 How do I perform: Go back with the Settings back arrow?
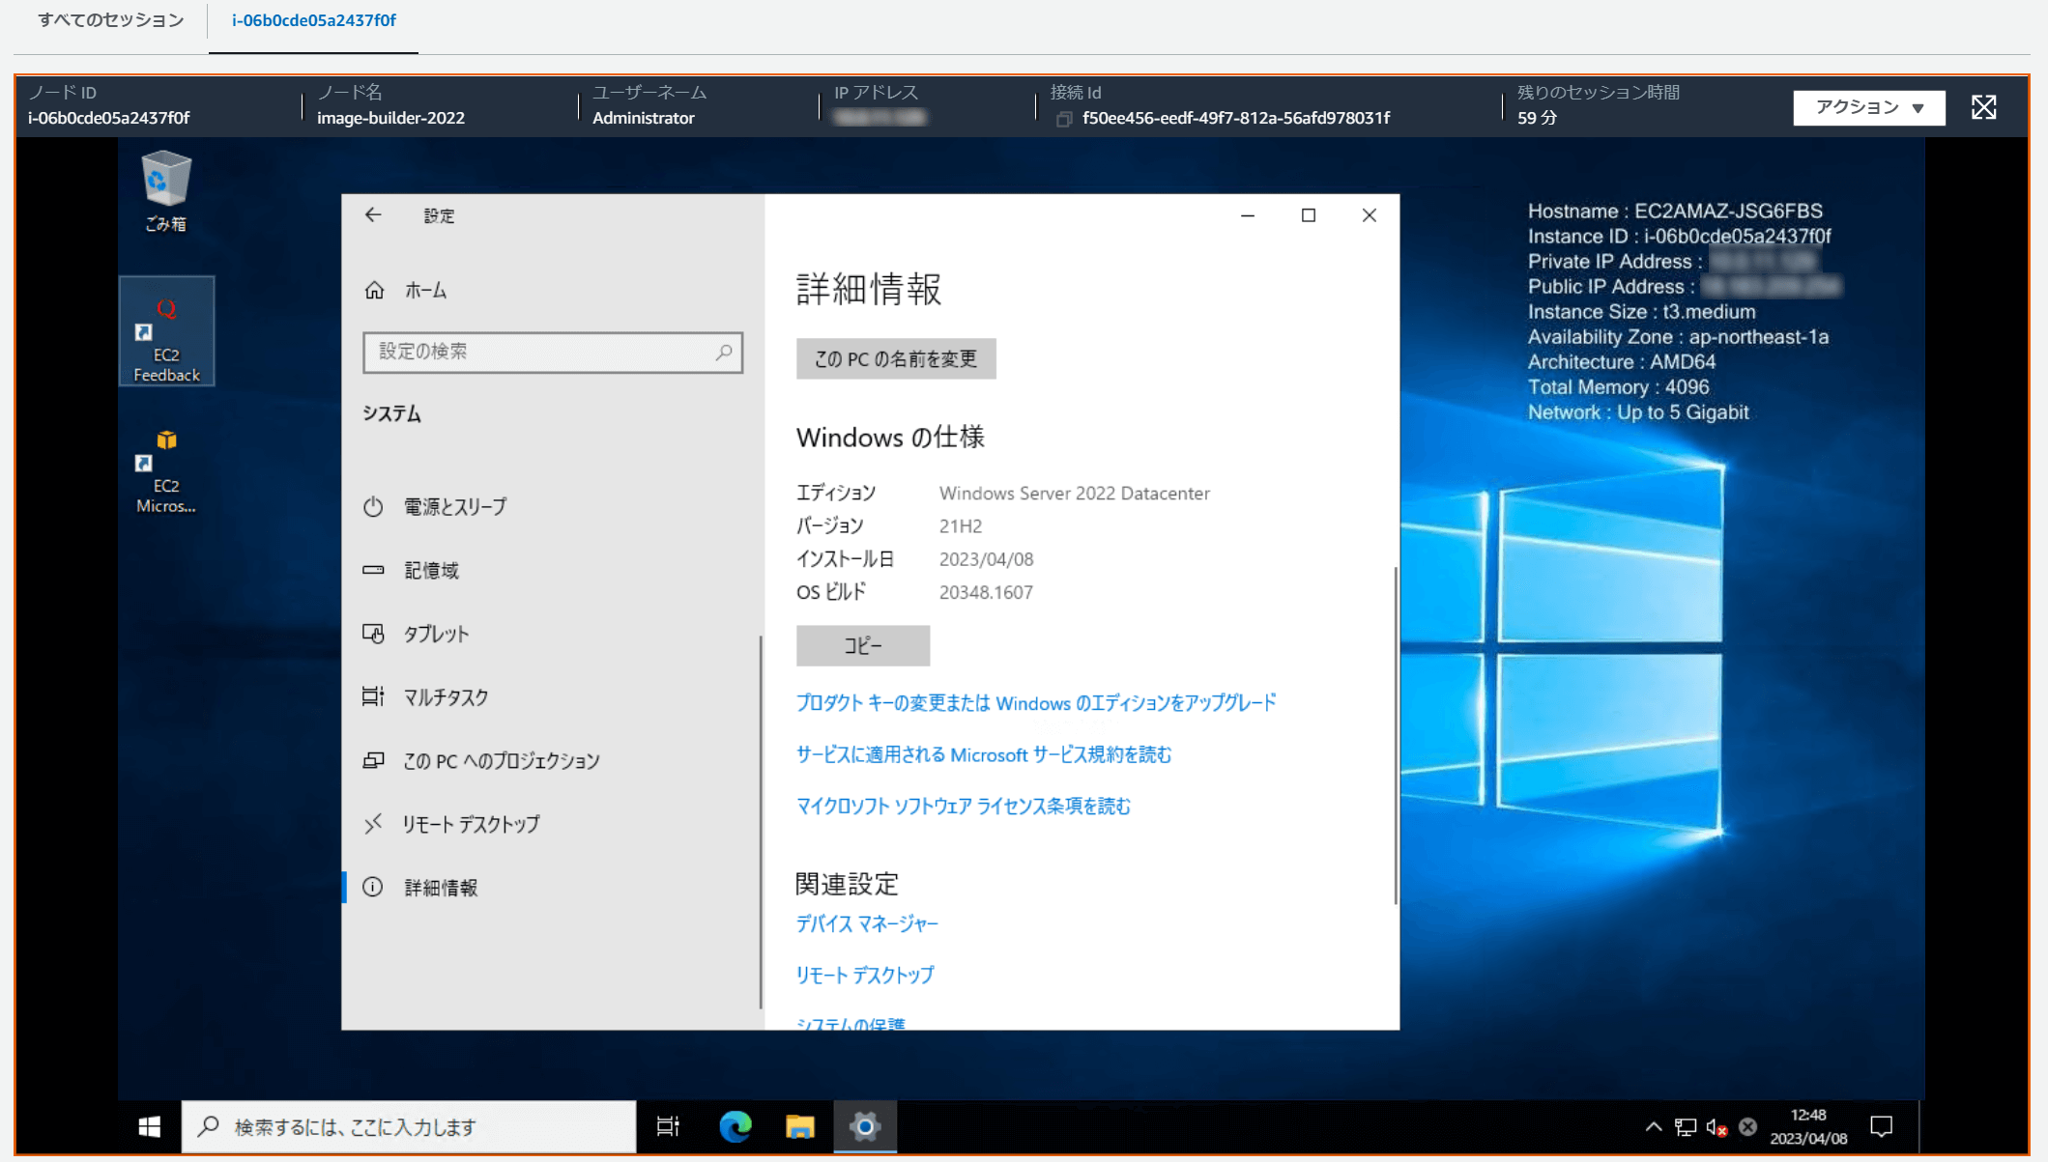coord(373,215)
